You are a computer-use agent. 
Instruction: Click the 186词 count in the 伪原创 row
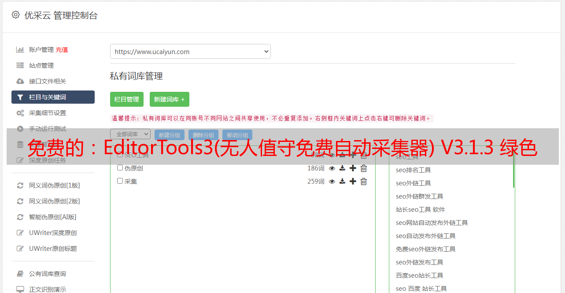pyautogui.click(x=316, y=168)
